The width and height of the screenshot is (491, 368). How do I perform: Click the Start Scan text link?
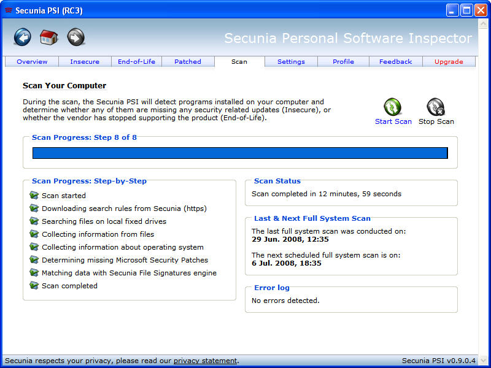coord(393,121)
